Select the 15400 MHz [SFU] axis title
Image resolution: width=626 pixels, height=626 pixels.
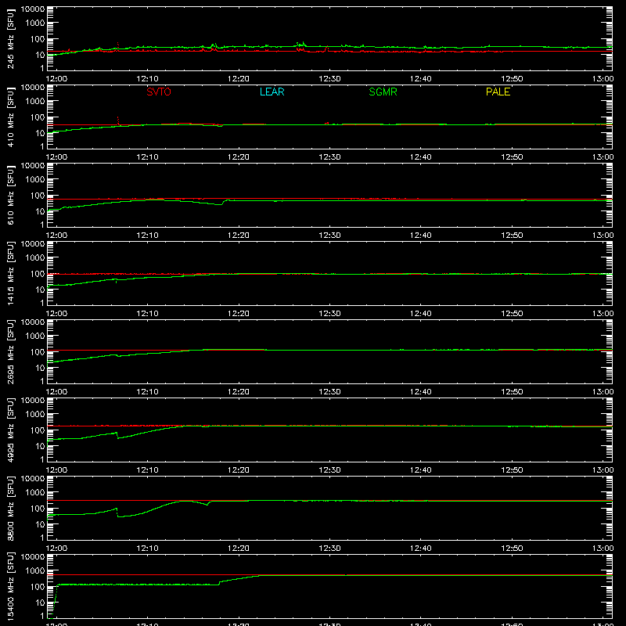tap(10, 586)
